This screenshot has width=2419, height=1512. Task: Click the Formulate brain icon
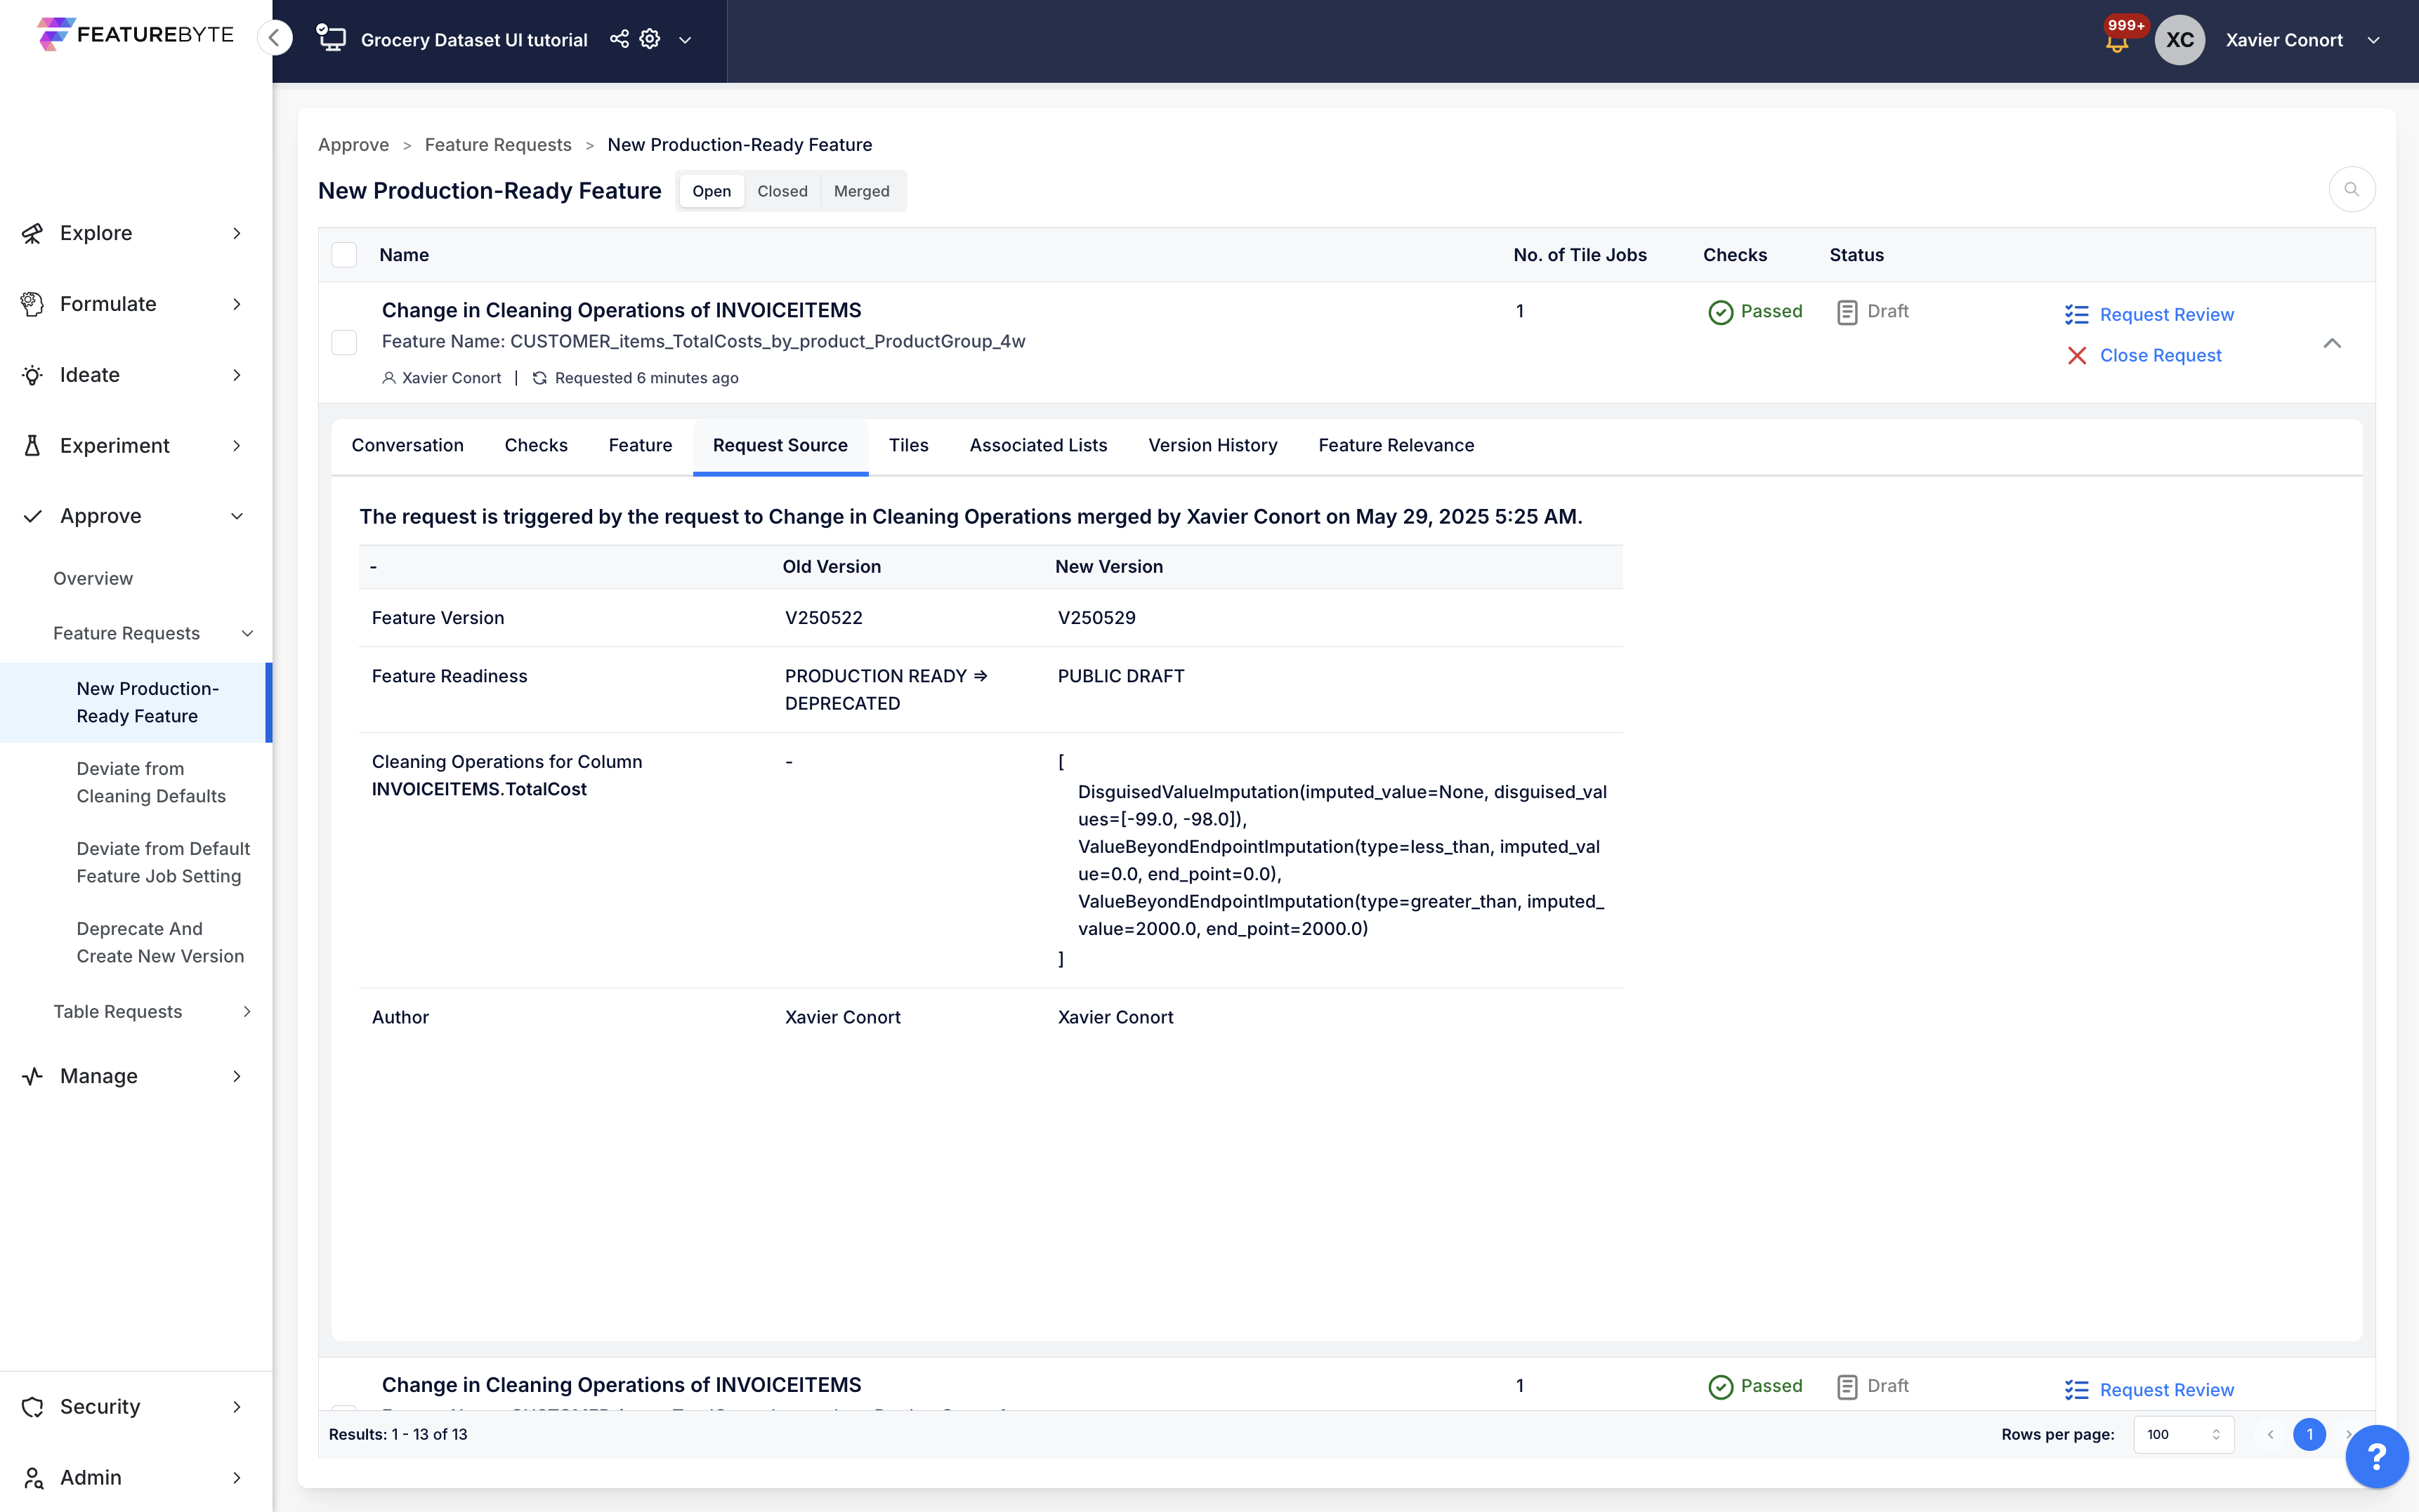pos(32,304)
